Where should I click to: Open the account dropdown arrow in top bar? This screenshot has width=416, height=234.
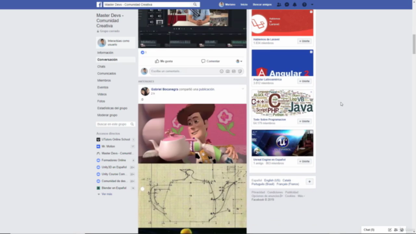tap(312, 5)
